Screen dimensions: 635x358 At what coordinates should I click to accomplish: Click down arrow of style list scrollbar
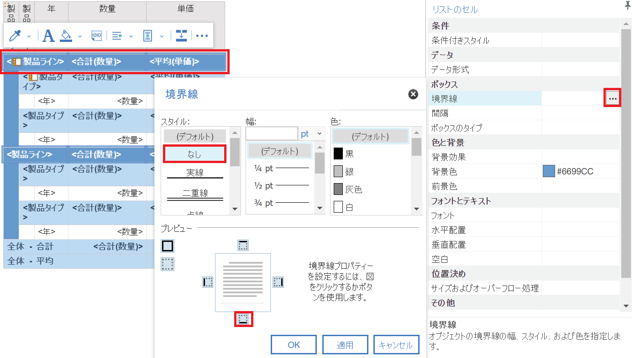pyautogui.click(x=235, y=209)
